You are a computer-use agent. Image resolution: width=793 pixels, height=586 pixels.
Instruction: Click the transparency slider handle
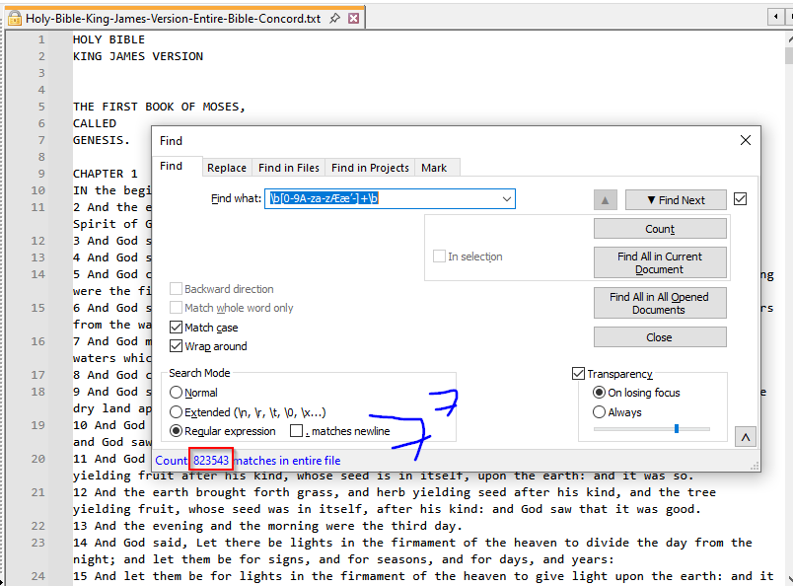click(677, 428)
